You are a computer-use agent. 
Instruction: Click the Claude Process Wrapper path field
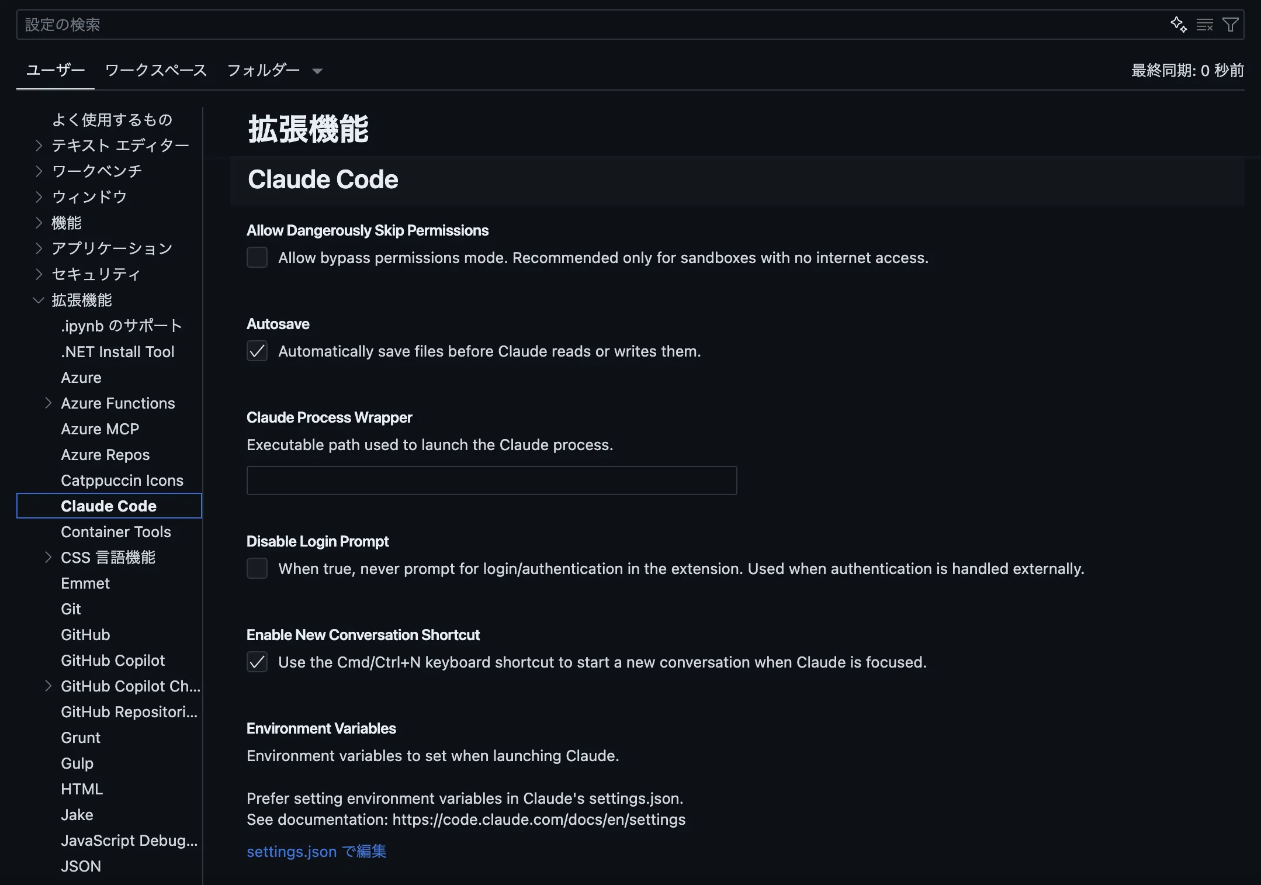tap(491, 480)
